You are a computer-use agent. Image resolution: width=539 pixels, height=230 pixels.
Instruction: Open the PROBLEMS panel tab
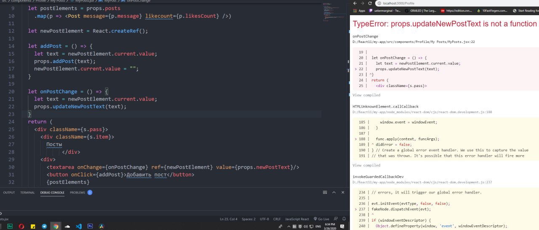pyautogui.click(x=77, y=193)
